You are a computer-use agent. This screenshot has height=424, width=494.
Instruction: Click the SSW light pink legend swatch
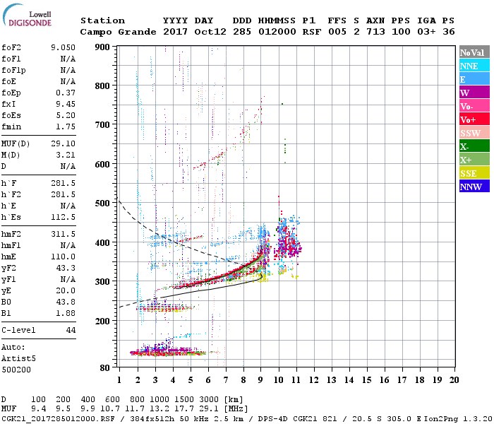pos(474,133)
